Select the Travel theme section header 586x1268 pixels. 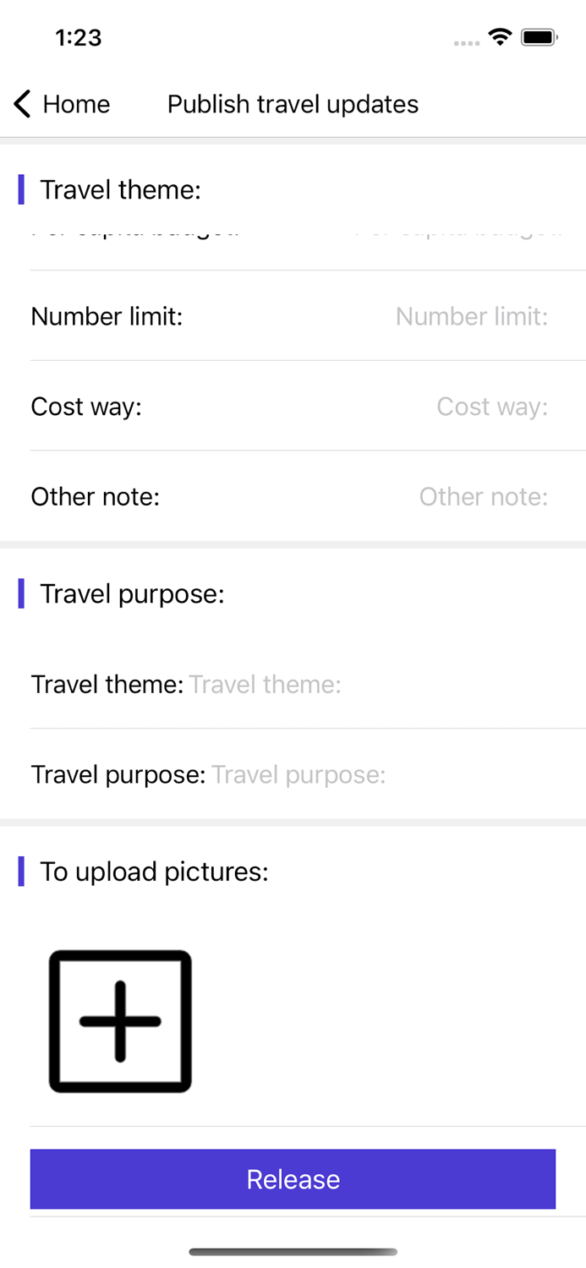(x=121, y=189)
